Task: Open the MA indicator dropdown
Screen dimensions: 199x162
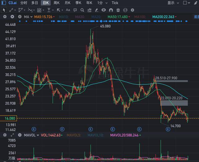Action: click(x=28, y=16)
